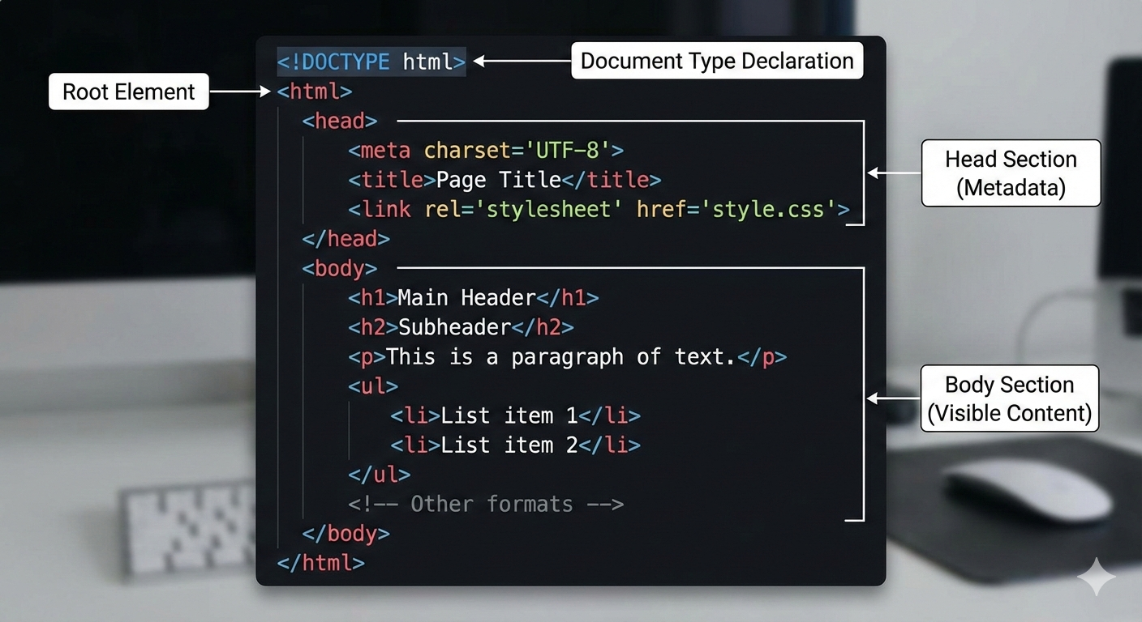Click the meta charset UTF-8 tag
Screen dimensions: 1142x622
coord(485,151)
